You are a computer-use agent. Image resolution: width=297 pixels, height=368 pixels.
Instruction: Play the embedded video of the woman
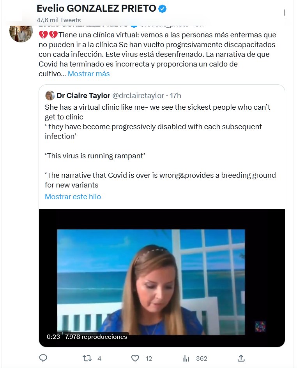[162, 278]
